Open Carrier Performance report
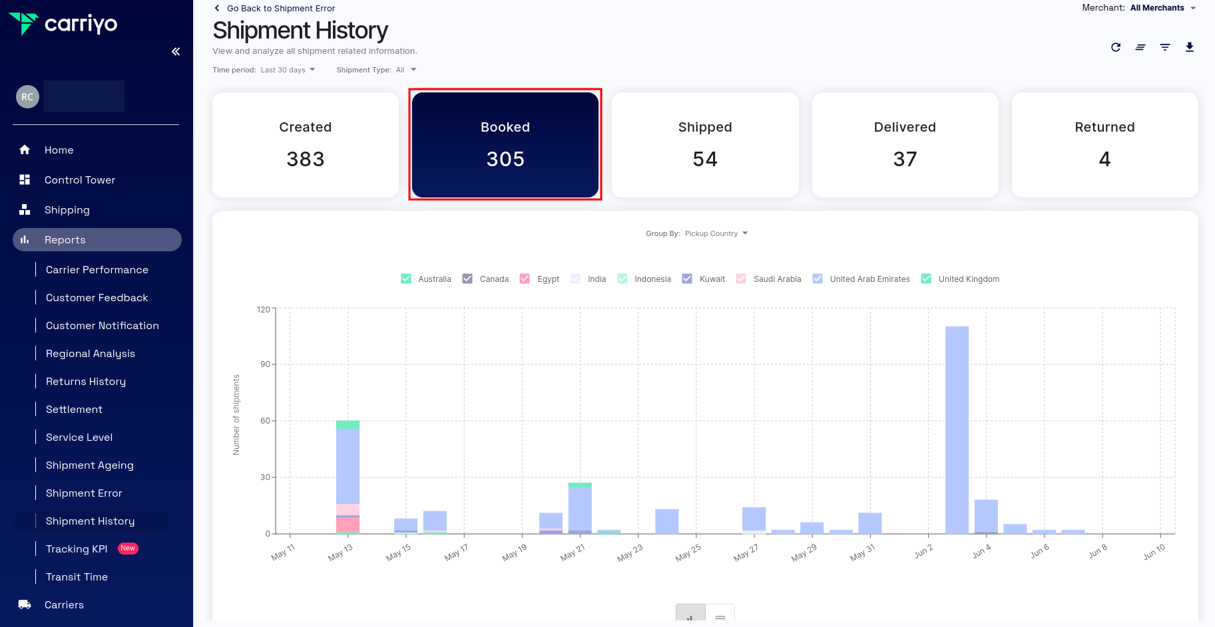The width and height of the screenshot is (1215, 627). click(x=97, y=270)
